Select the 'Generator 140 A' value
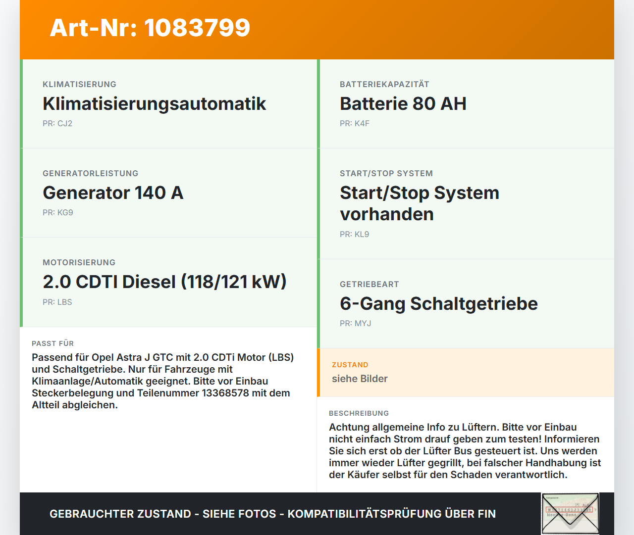This screenshot has height=535, width=634. [113, 193]
